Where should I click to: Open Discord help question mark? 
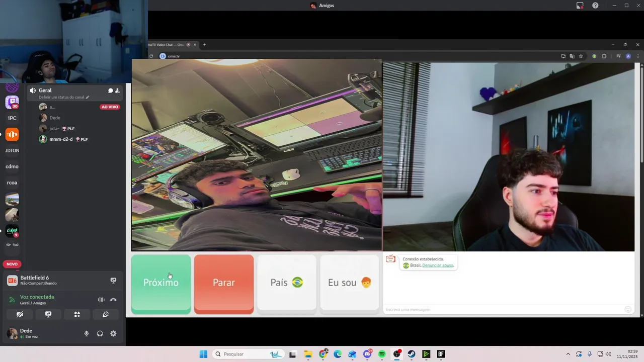[x=595, y=6]
